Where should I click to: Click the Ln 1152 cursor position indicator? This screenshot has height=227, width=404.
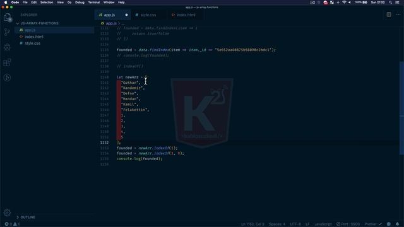pos(252,224)
